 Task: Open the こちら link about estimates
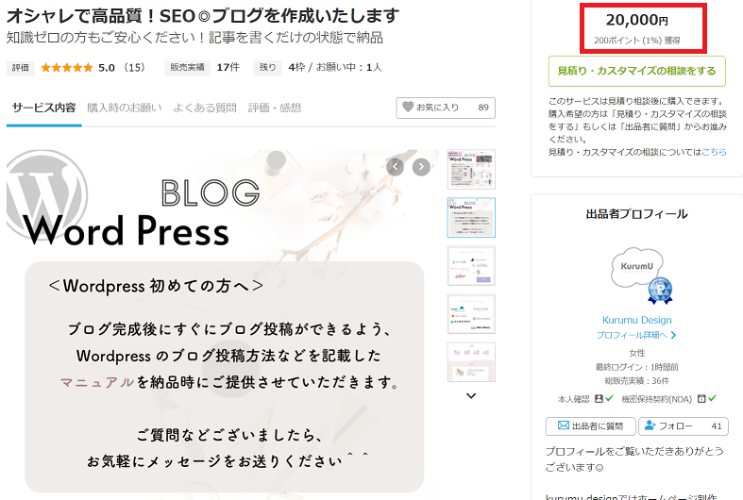click(714, 152)
